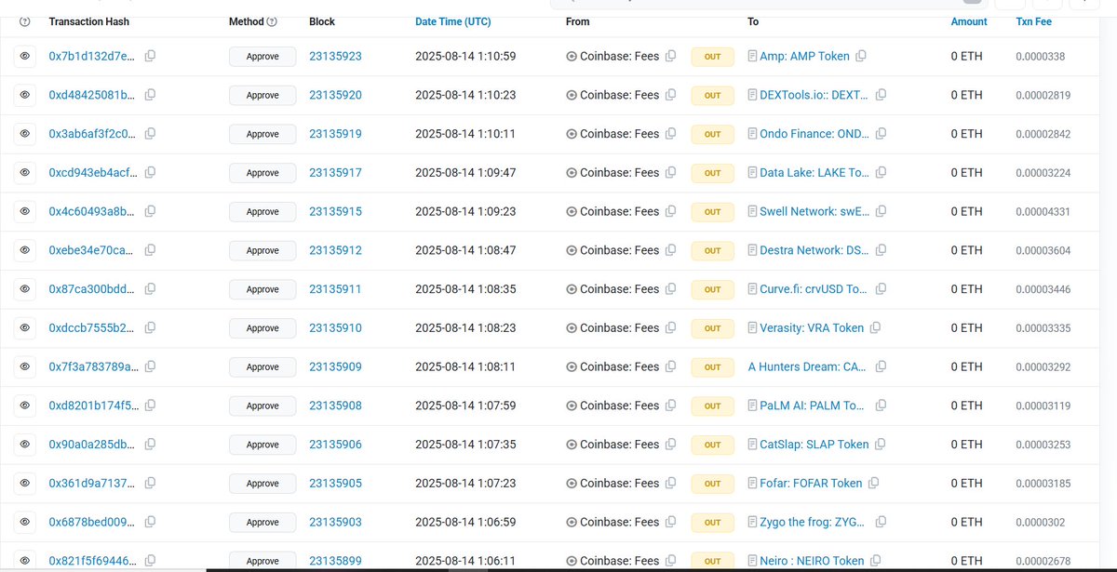Open transaction hash 0xd8201b174f5

coord(93,406)
